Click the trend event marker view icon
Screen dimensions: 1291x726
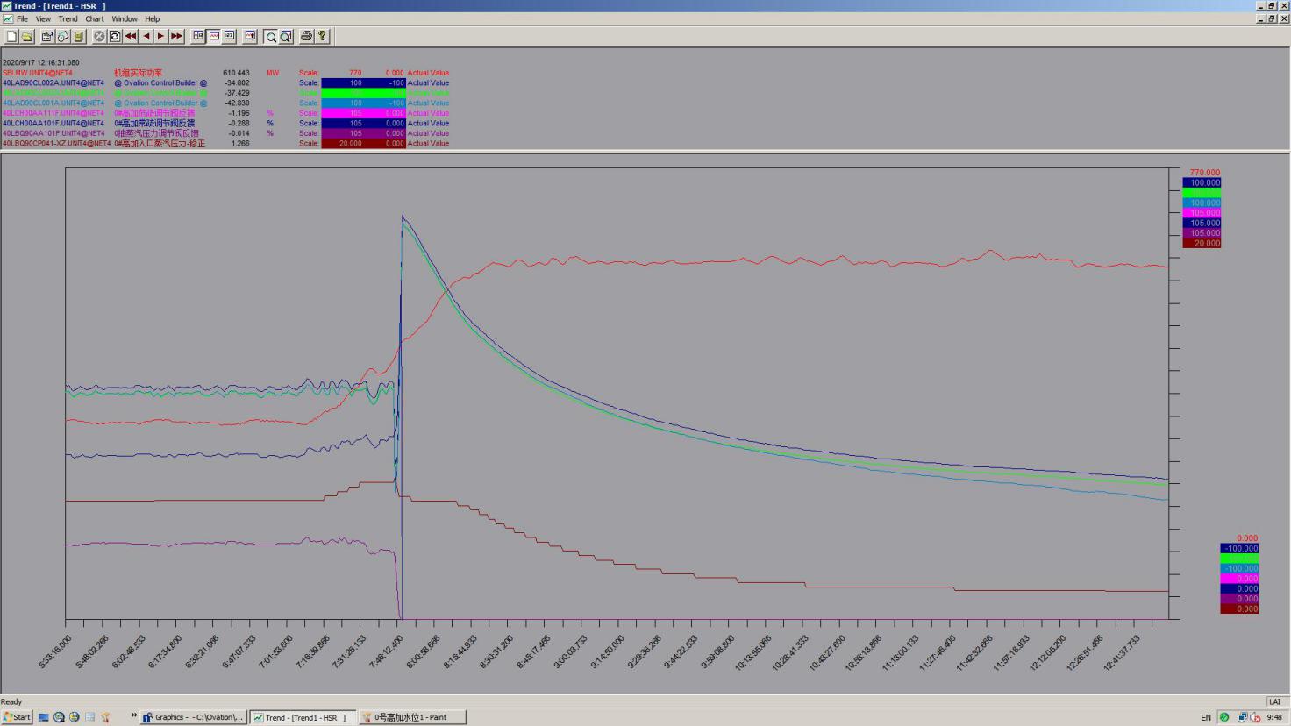click(250, 36)
